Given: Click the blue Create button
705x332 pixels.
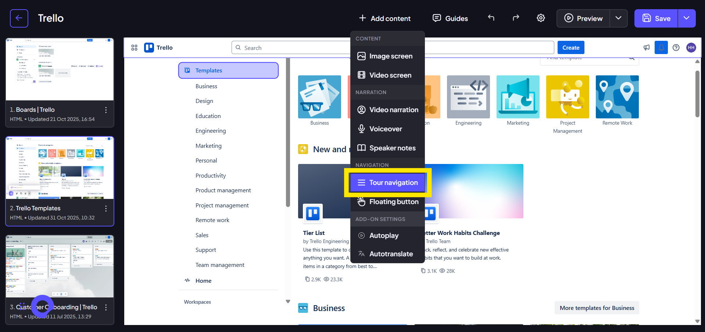Looking at the screenshot, I should (x=571, y=48).
